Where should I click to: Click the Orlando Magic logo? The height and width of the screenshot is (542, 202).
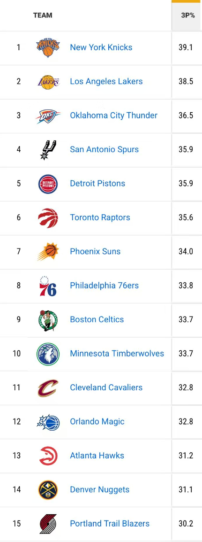tap(48, 422)
